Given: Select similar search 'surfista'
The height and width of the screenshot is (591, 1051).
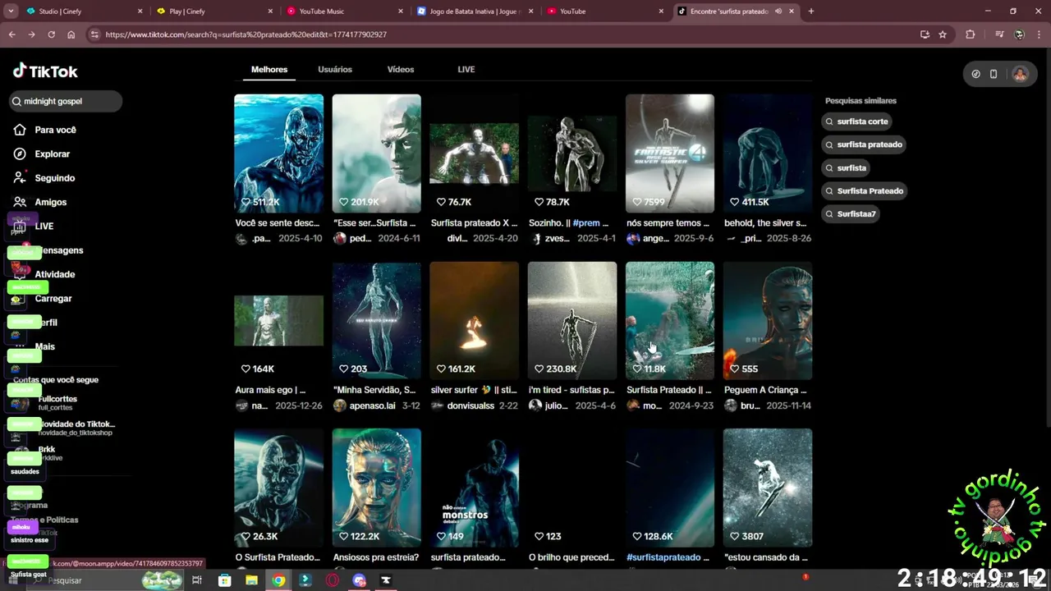Looking at the screenshot, I should (x=846, y=167).
